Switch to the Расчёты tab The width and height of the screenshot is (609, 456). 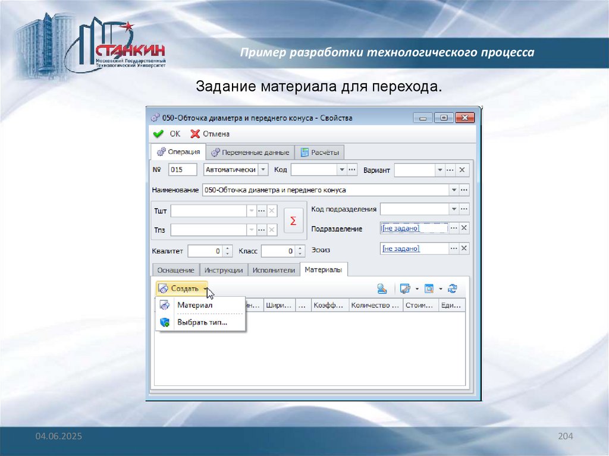319,152
